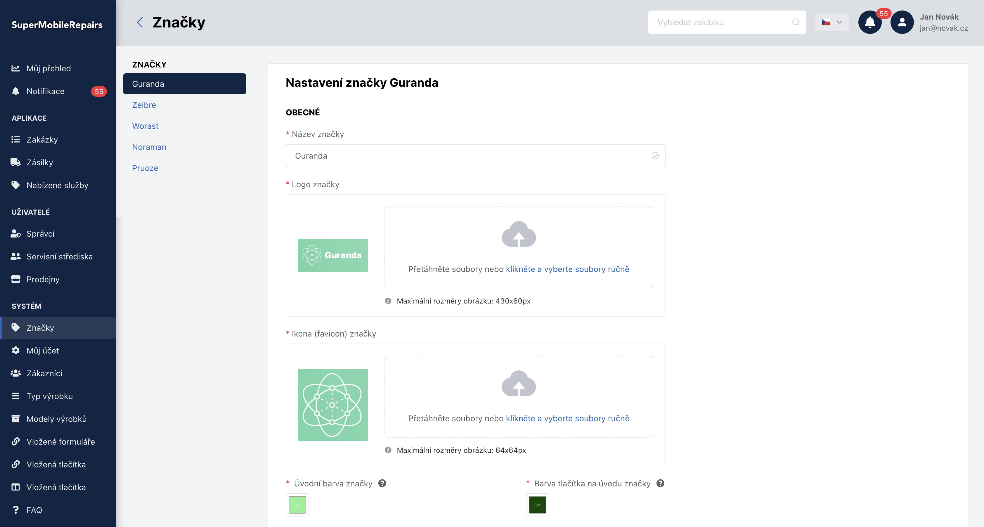
Task: Open Servisní střediska page
Action: (58, 256)
